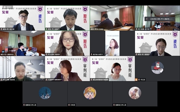Select the 甲4-原告-高新然 video tile

click(67, 43)
